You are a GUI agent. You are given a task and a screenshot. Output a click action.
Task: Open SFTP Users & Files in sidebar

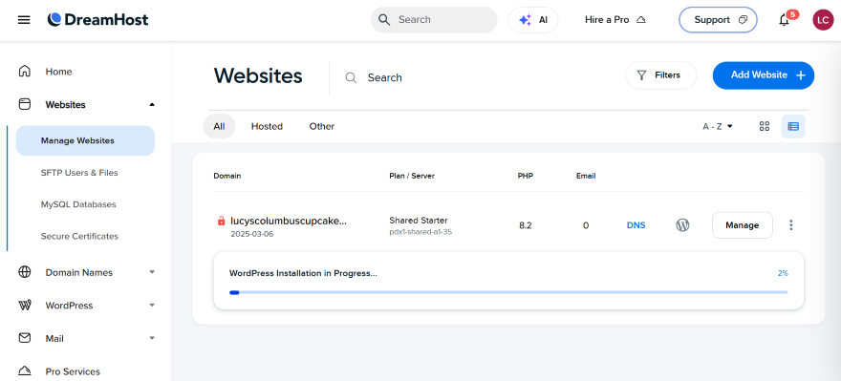pos(79,173)
